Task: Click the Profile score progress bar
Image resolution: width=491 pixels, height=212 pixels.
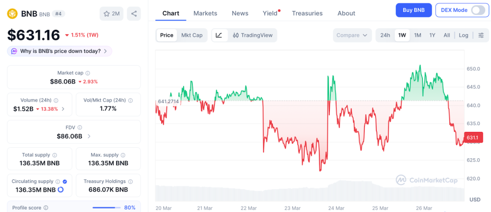Action: click(x=106, y=208)
